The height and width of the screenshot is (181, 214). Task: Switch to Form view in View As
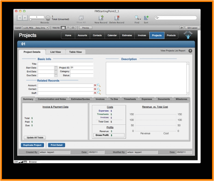tap(63, 28)
